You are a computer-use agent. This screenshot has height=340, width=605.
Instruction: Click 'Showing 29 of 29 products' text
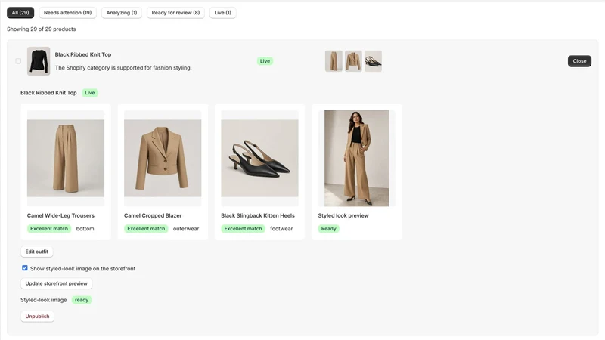pyautogui.click(x=42, y=29)
